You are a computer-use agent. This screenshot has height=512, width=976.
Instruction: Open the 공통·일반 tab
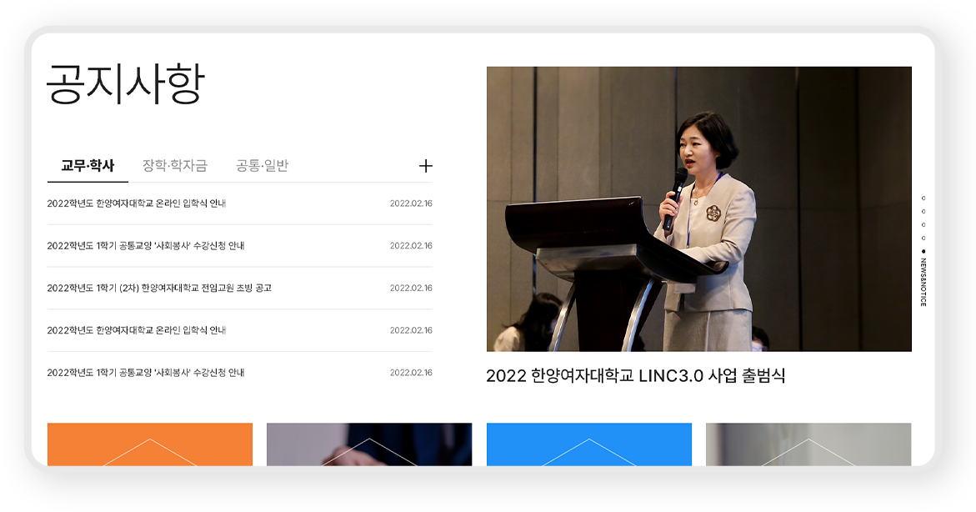(x=262, y=166)
